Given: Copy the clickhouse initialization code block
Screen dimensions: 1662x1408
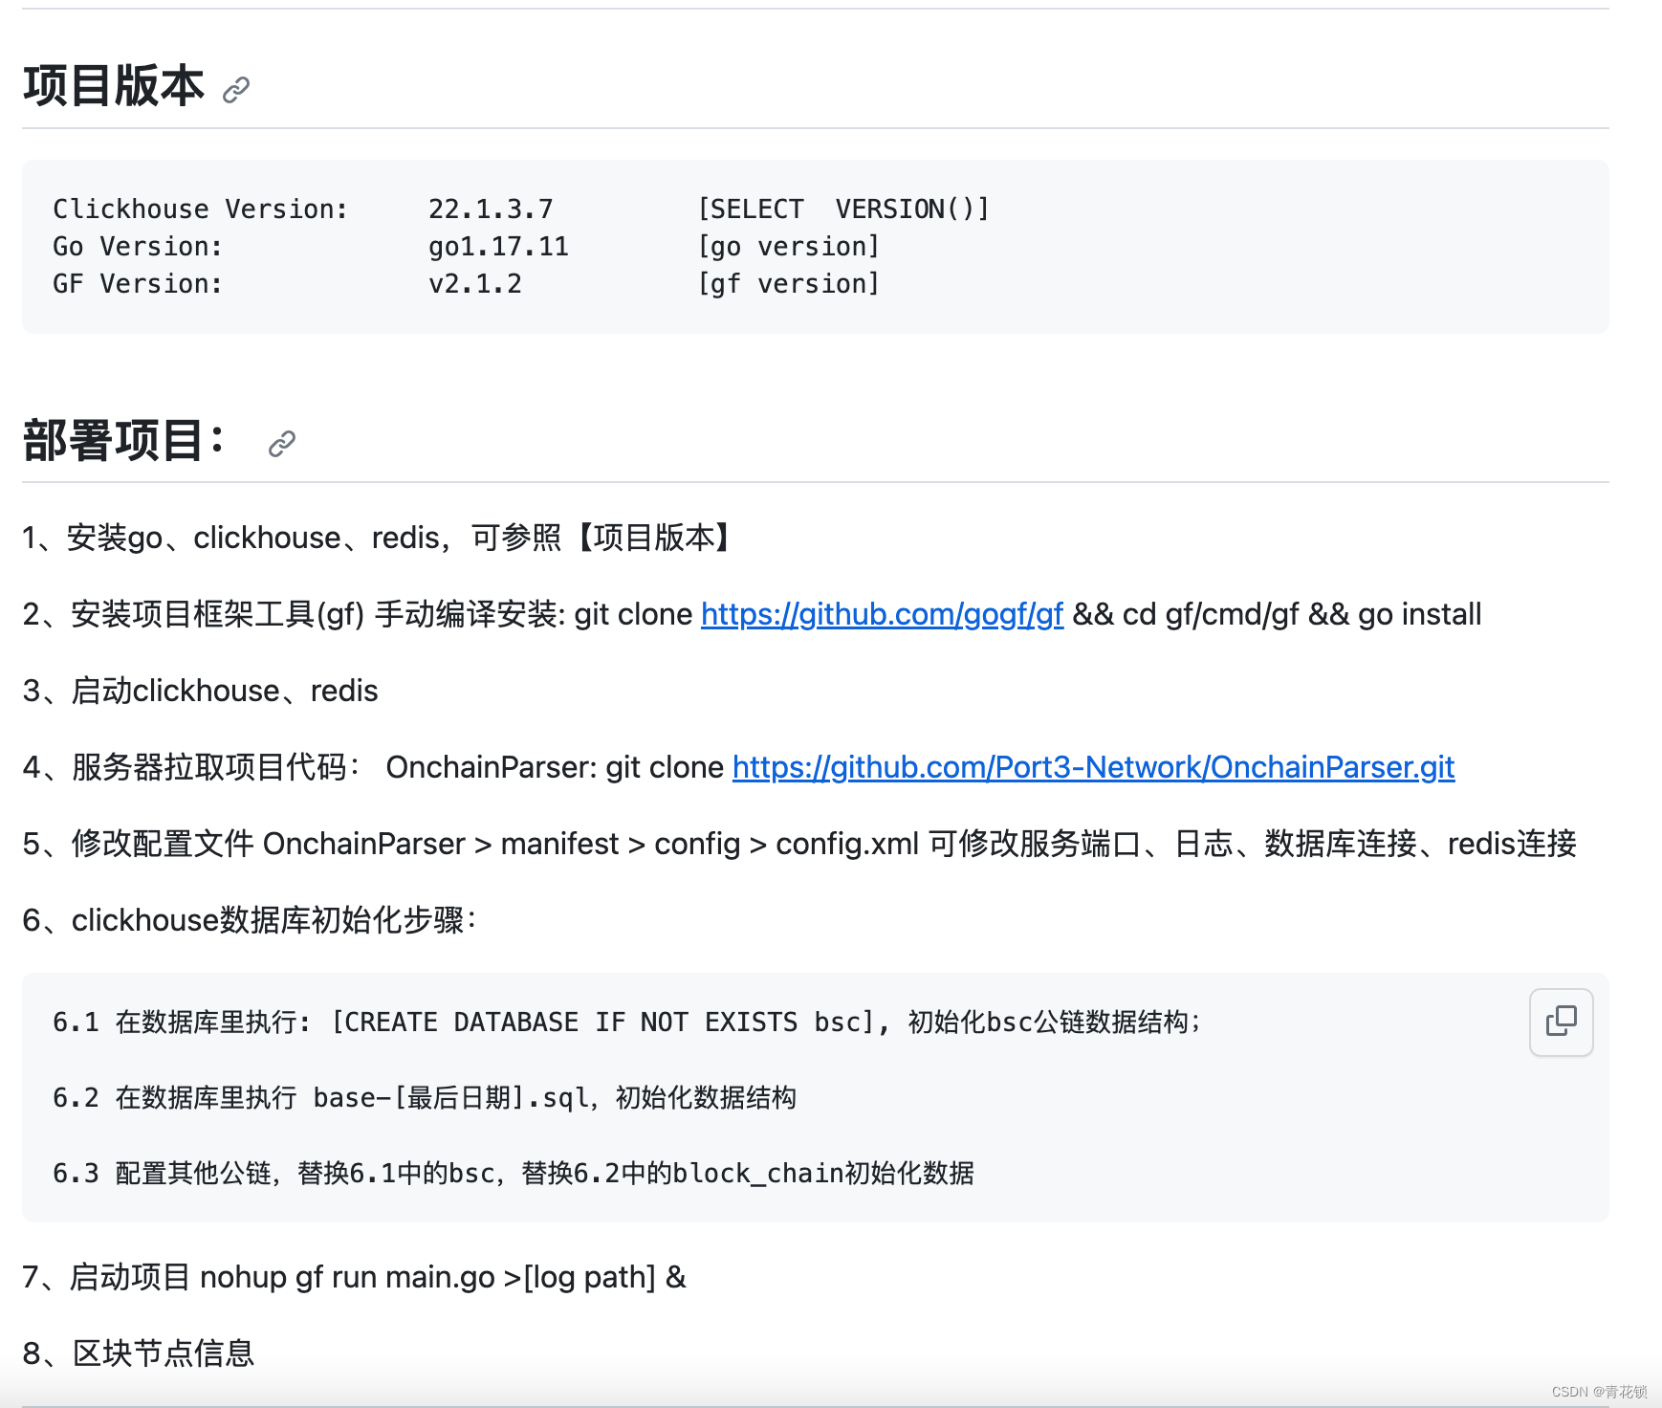Looking at the screenshot, I should pos(1561,1022).
